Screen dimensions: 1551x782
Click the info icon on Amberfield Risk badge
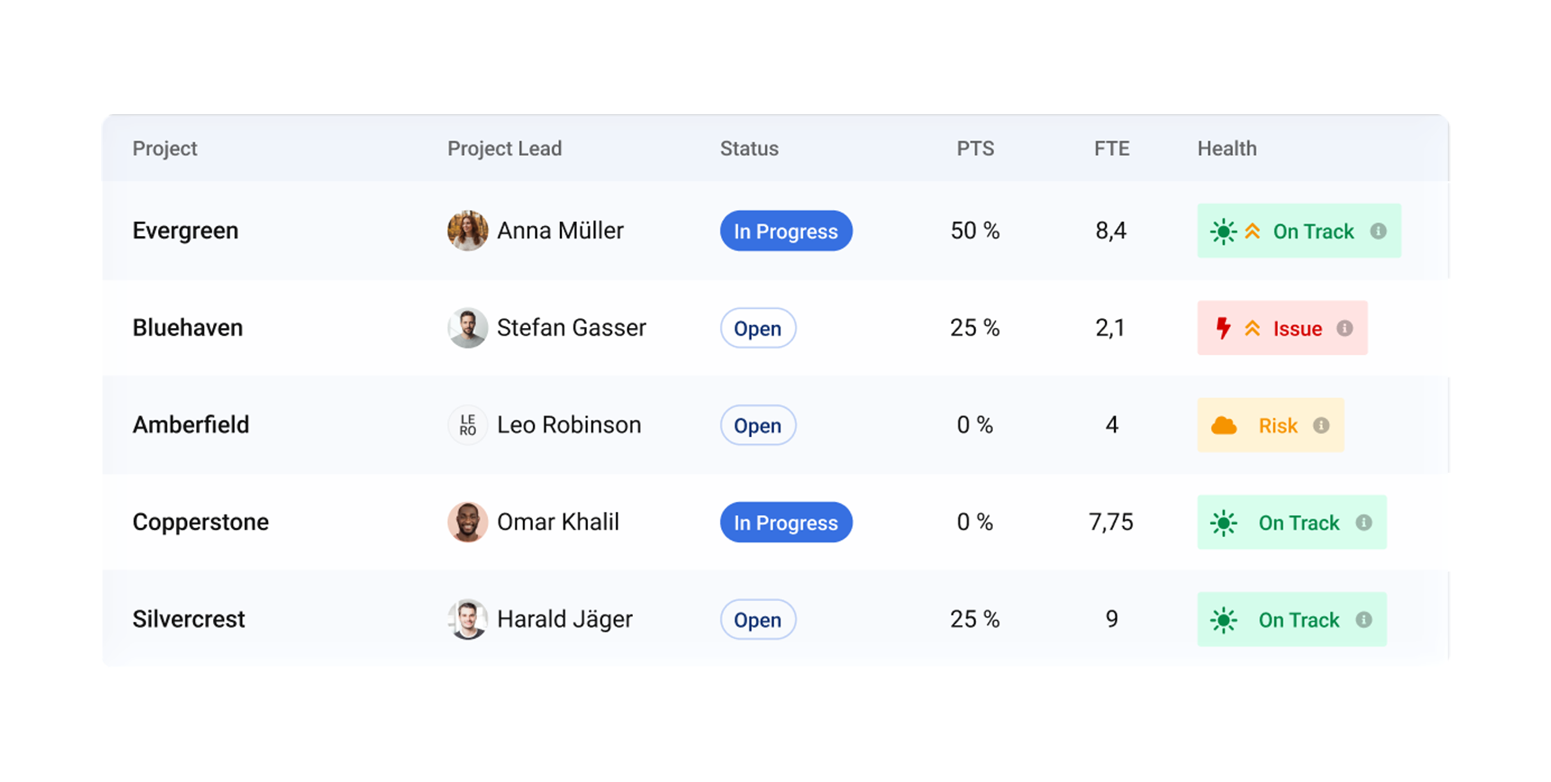tap(1321, 426)
